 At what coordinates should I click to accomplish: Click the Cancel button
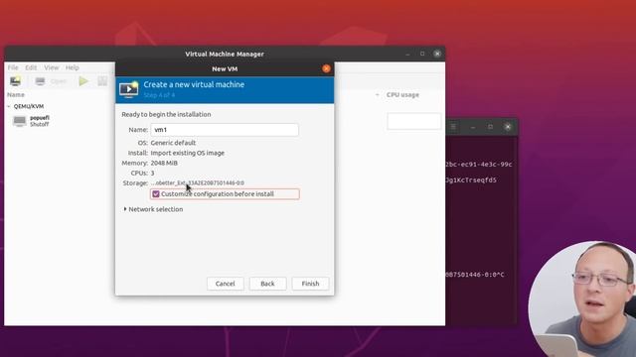point(226,284)
